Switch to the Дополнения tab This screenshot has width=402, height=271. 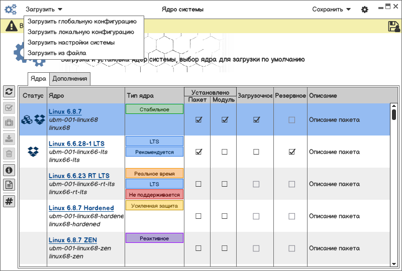pos(70,79)
